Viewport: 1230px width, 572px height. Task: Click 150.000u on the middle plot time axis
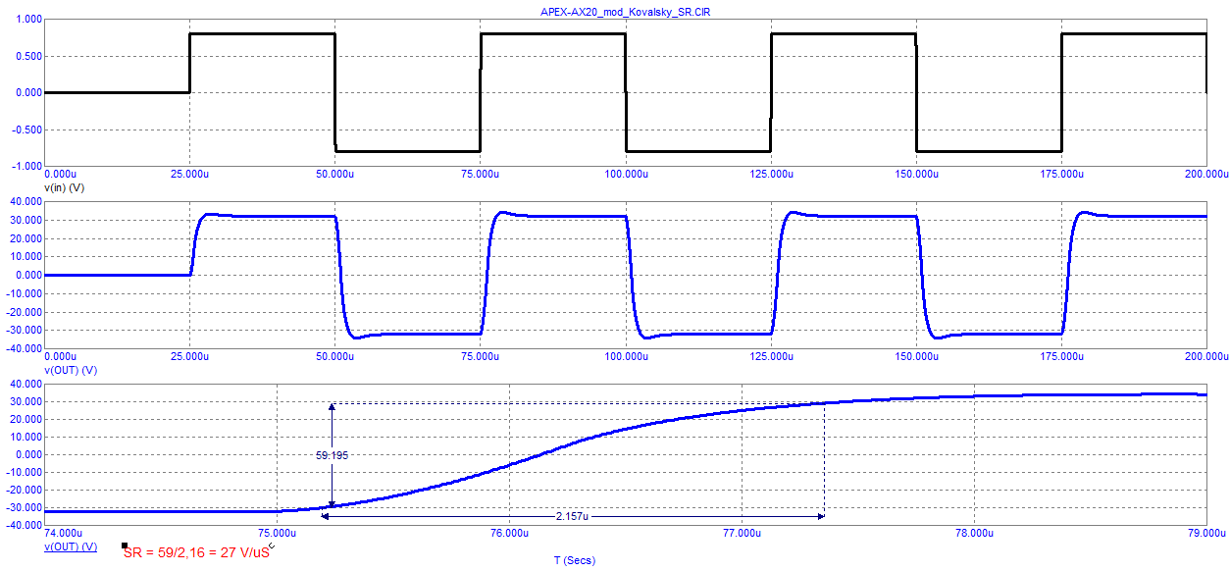pos(915,357)
